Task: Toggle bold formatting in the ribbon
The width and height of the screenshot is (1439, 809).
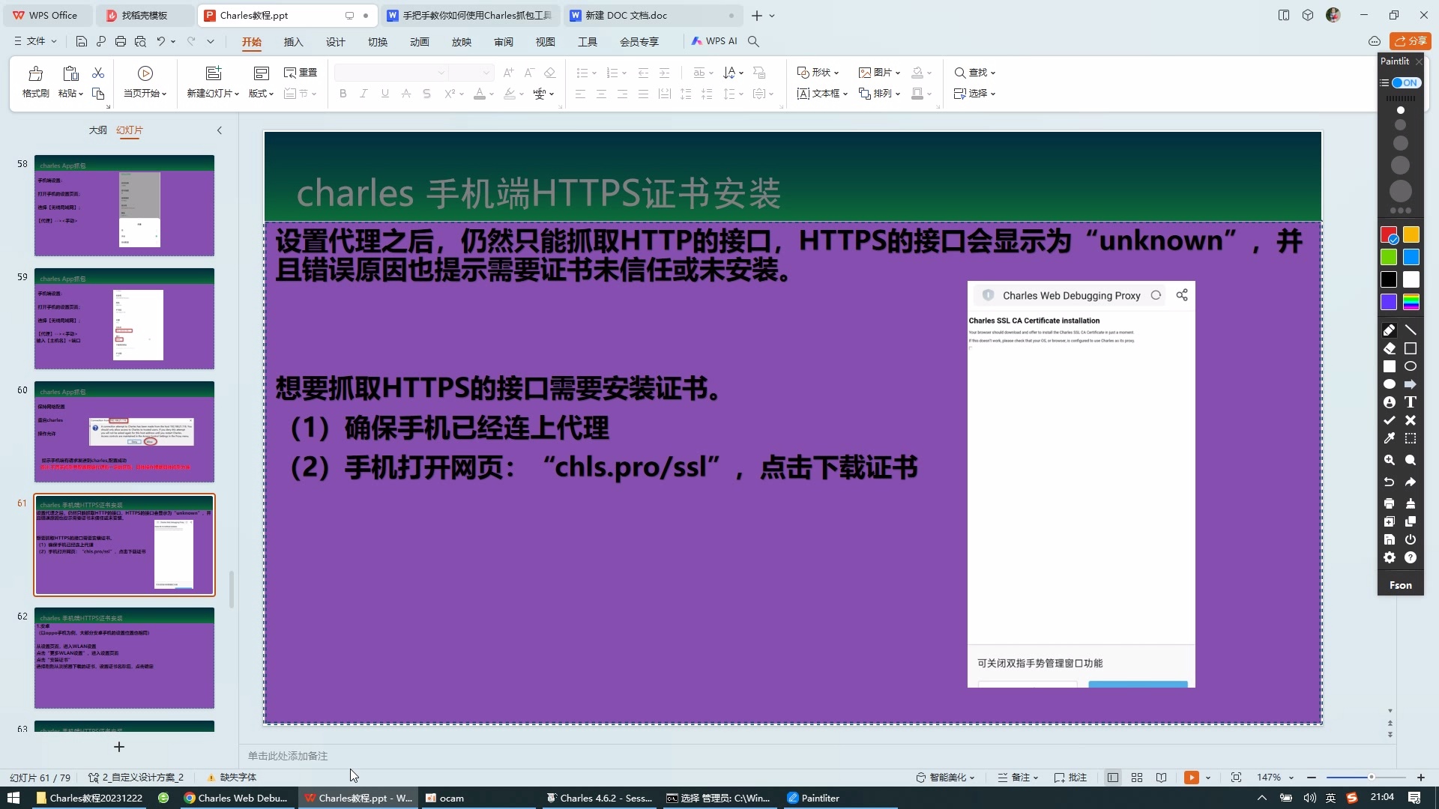Action: click(343, 94)
